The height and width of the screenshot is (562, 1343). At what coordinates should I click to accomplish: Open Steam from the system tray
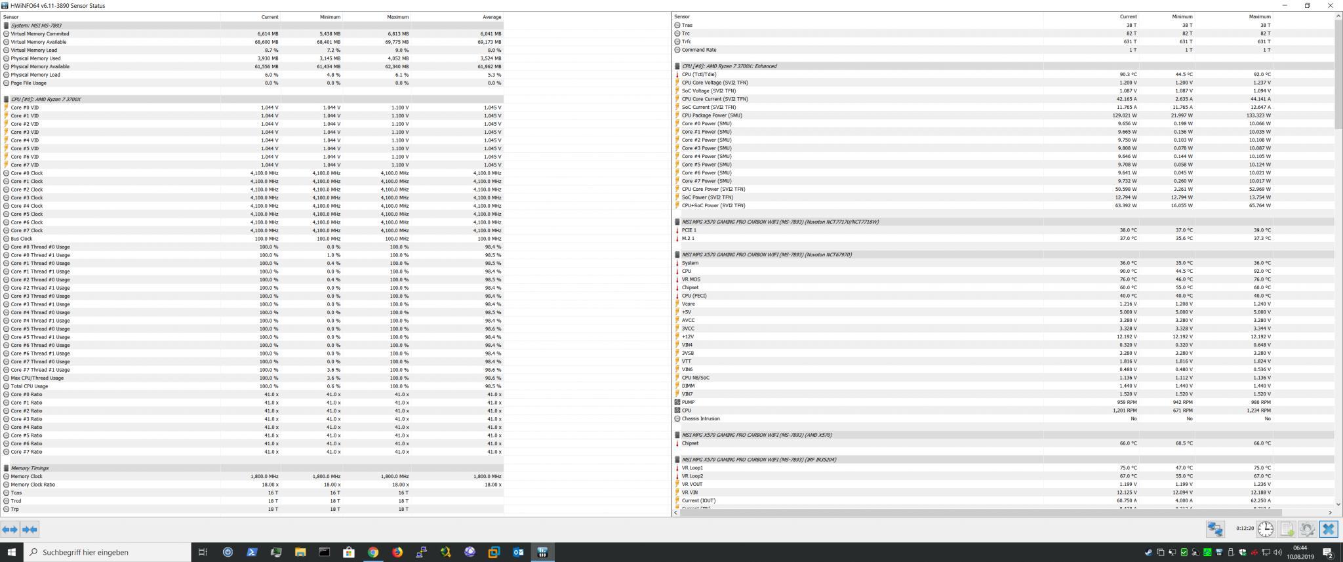click(1148, 552)
